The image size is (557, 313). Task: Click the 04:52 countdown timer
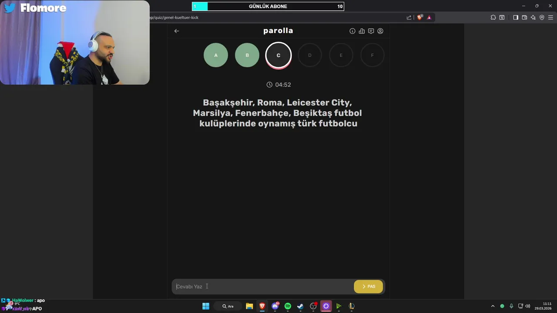[278, 85]
